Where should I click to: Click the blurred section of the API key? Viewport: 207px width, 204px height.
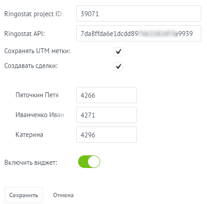158,34
